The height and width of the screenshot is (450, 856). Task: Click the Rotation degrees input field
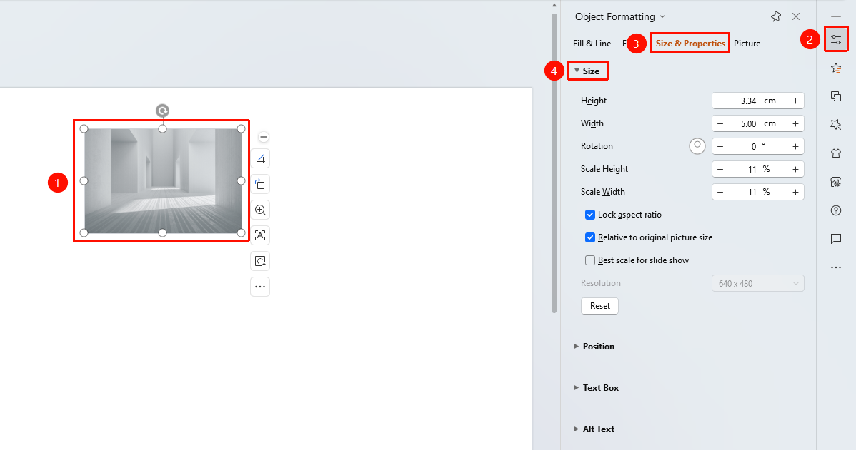[757, 146]
